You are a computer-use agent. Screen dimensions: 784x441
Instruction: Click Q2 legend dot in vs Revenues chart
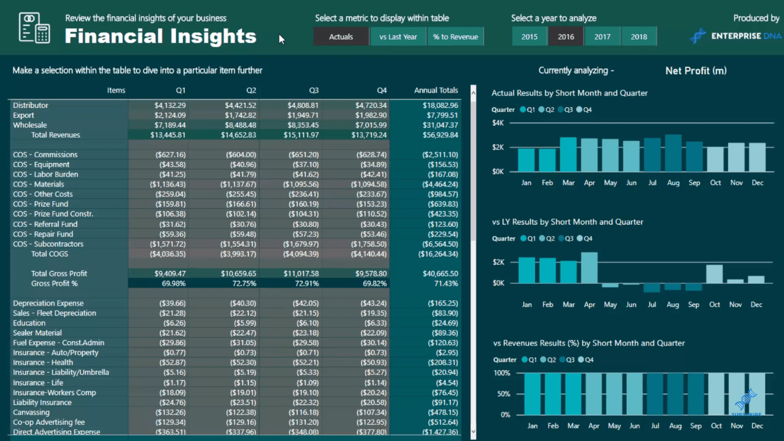pos(543,359)
